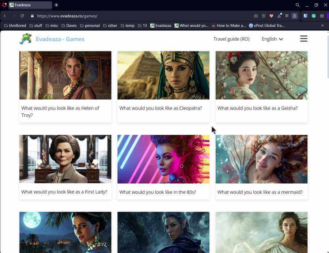Go back with the browser back arrow
The image size is (329, 253).
coord(5,16)
